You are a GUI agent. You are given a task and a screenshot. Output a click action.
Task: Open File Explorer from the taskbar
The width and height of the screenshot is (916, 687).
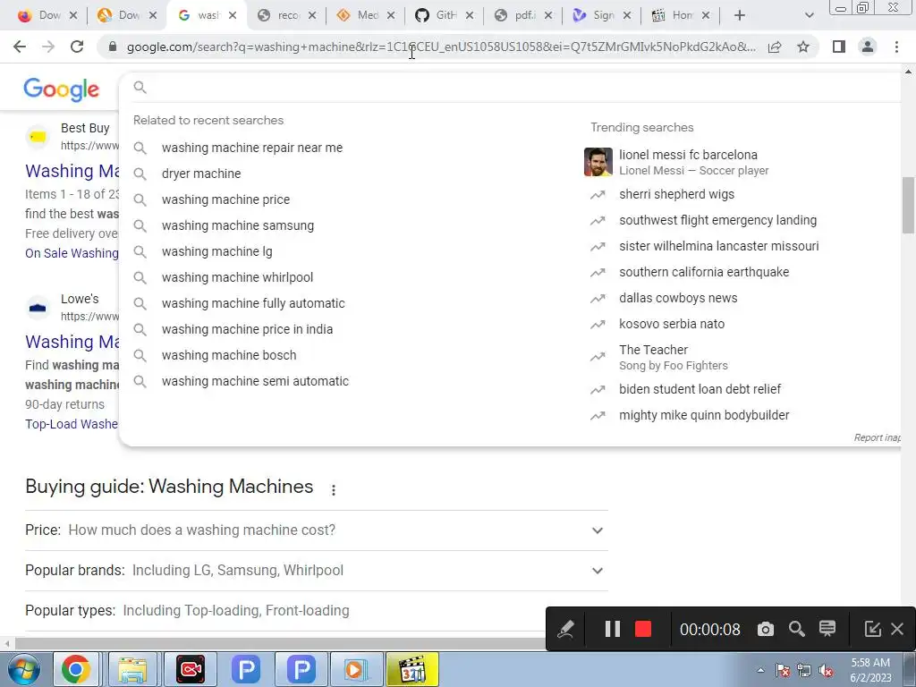(x=132, y=669)
